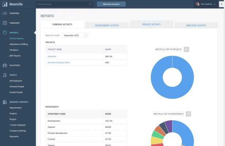Open Top 10 Departments chart menu icon
The height and width of the screenshot is (146, 225).
point(188,114)
